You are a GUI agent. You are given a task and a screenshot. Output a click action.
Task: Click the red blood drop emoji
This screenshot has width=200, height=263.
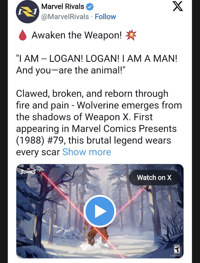tap(23, 35)
